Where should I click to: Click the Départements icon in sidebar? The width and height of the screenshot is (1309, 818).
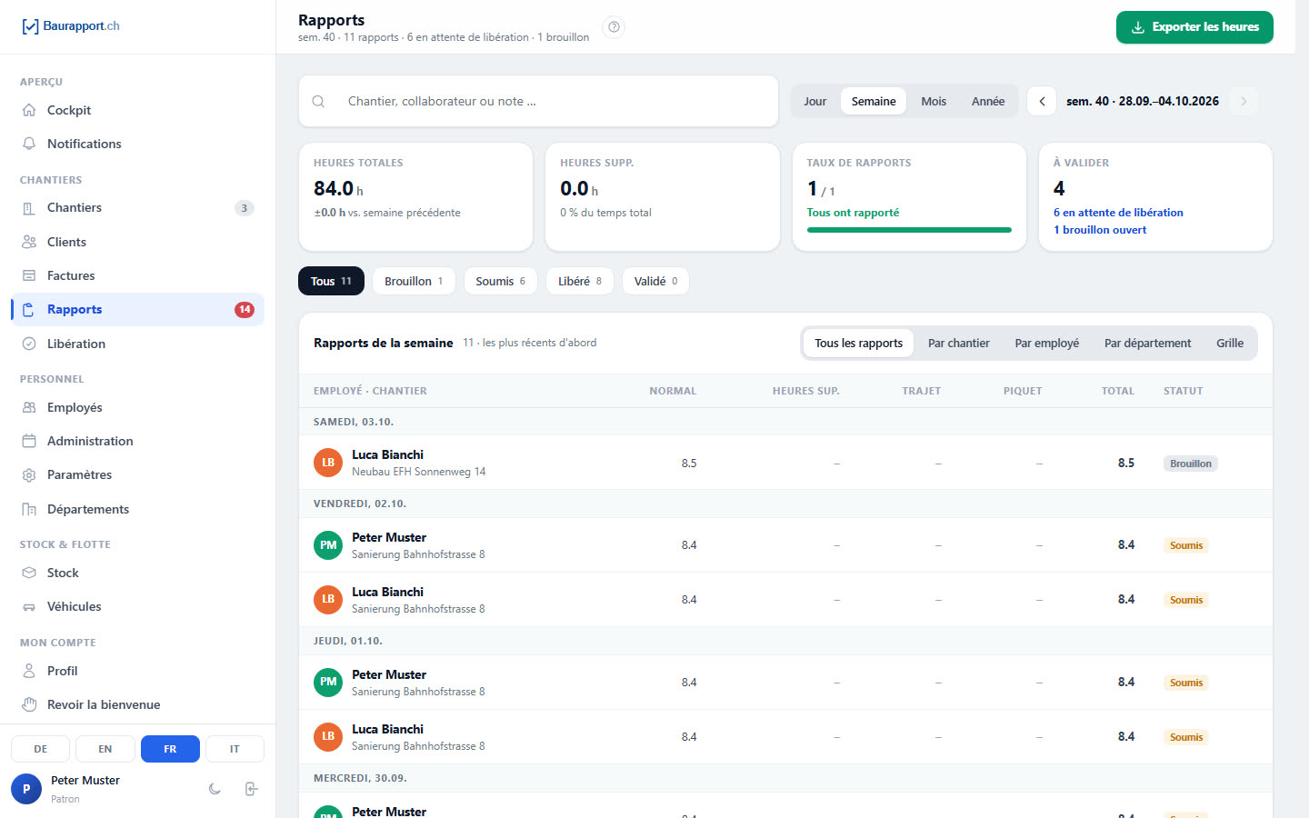[29, 509]
